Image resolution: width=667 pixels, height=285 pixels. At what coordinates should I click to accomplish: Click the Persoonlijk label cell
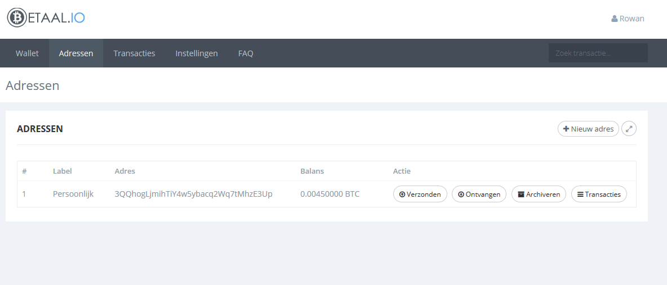pos(73,194)
